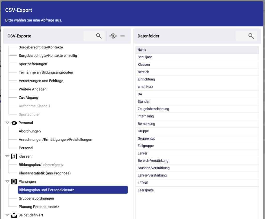Click the Selbst definiert category label
This screenshot has height=219, width=265.
point(31,215)
